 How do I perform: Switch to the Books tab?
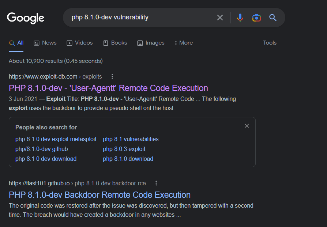coord(115,43)
